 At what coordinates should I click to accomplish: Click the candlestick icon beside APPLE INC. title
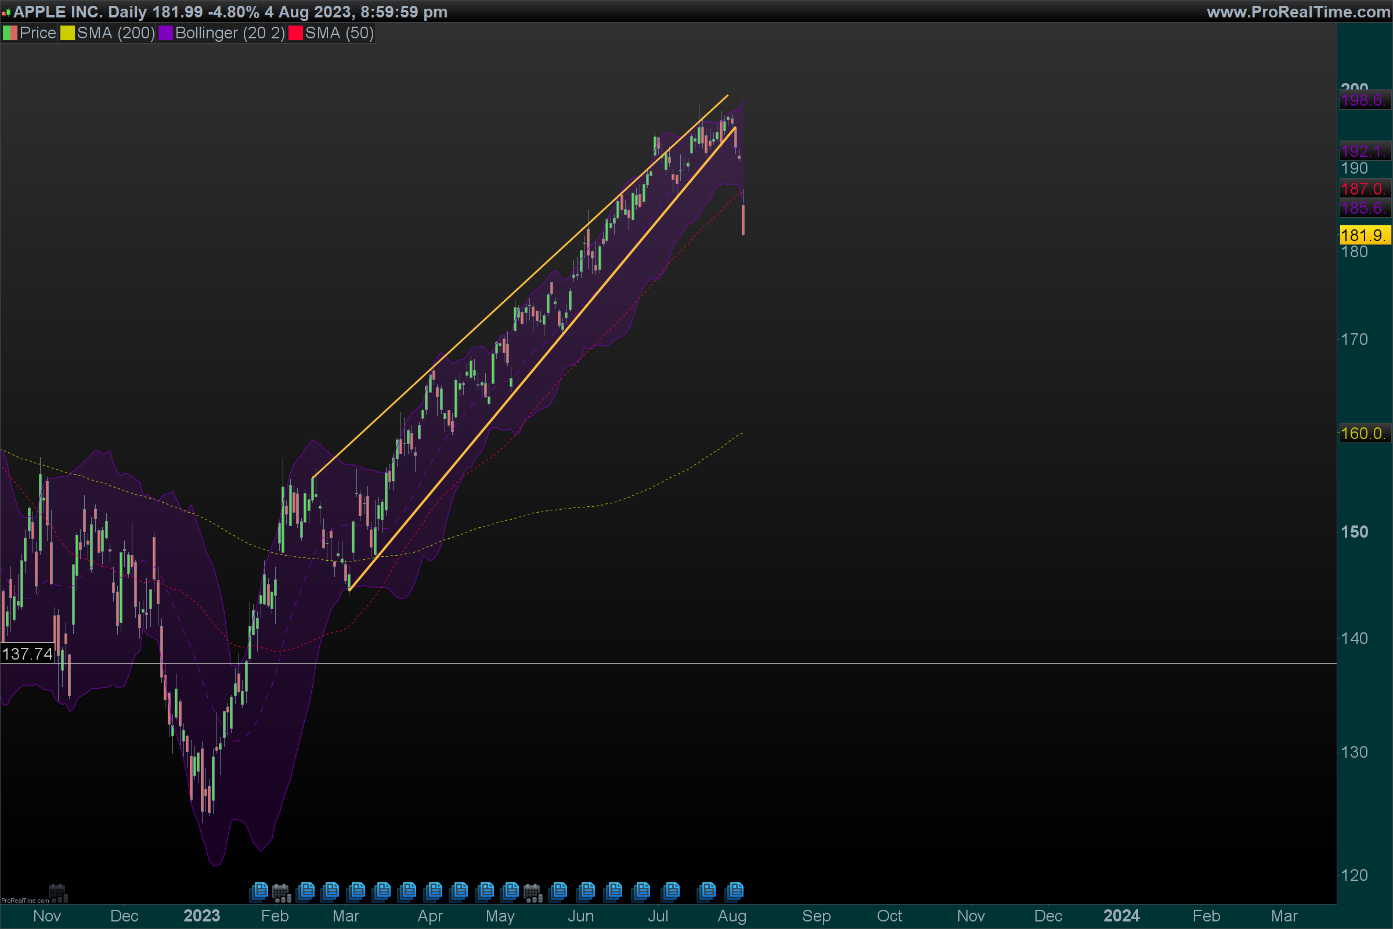pos(6,12)
